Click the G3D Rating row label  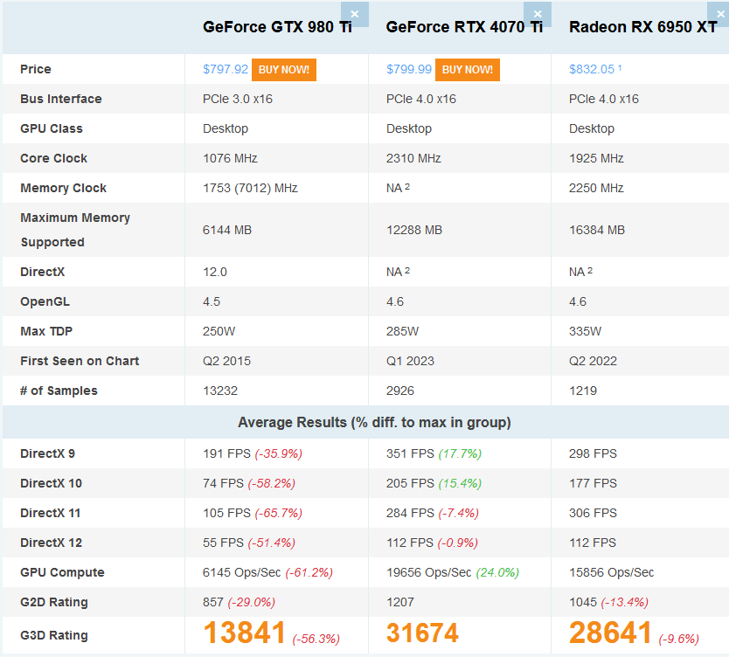(54, 635)
